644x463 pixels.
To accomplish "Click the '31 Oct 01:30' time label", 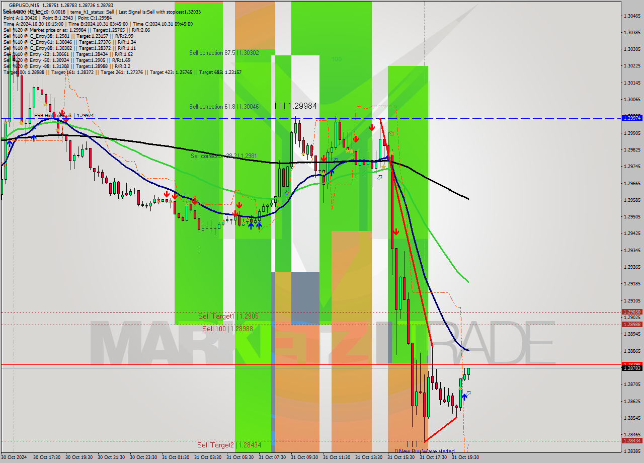I will pos(176,457).
